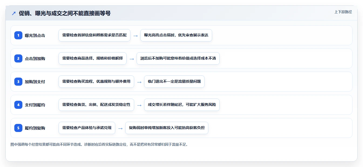Select the 加购到支付 stage label
Screen dimensions: 363x167
pyautogui.click(x=35, y=82)
